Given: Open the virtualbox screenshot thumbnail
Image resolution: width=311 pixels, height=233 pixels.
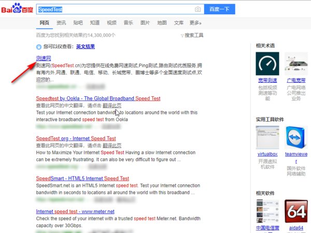Looking at the screenshot, I should click(267, 137).
